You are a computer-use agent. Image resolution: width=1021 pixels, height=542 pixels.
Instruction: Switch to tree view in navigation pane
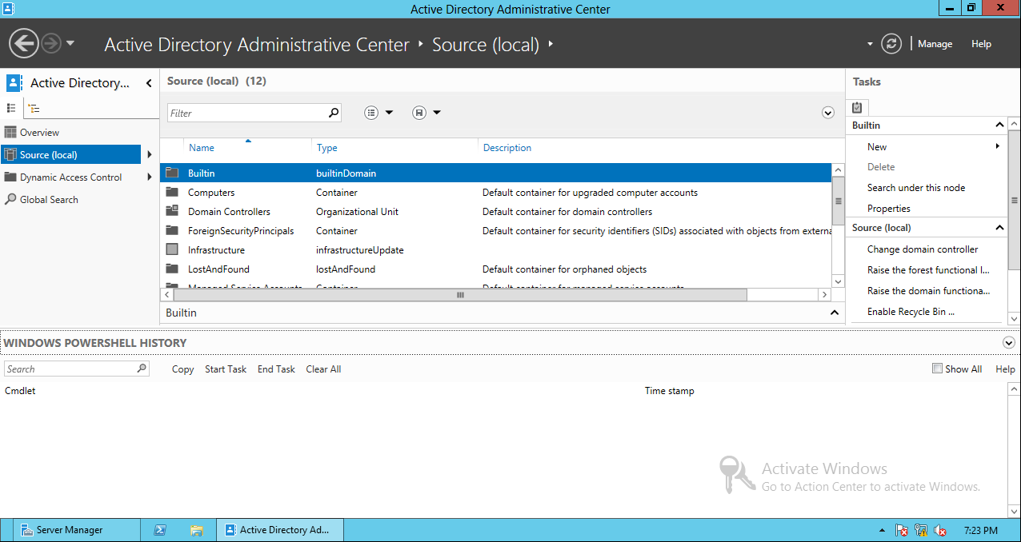coord(33,107)
